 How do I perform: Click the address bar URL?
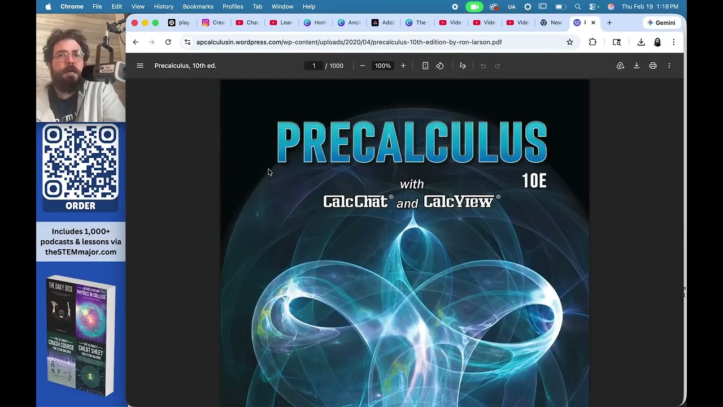[349, 42]
